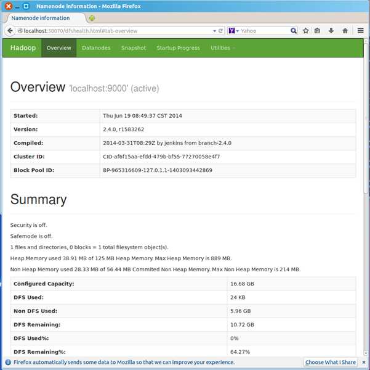Go to the Firefox home icon
This screenshot has height=370, width=370.
[345, 30]
